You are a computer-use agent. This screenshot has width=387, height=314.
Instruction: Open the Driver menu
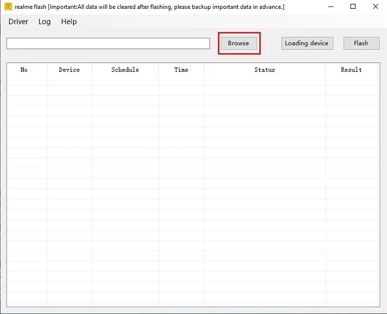[x=18, y=22]
